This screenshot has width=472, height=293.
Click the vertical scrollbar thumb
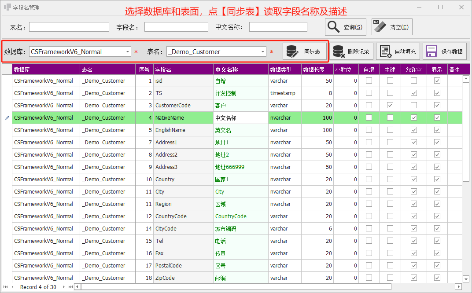click(x=466, y=132)
